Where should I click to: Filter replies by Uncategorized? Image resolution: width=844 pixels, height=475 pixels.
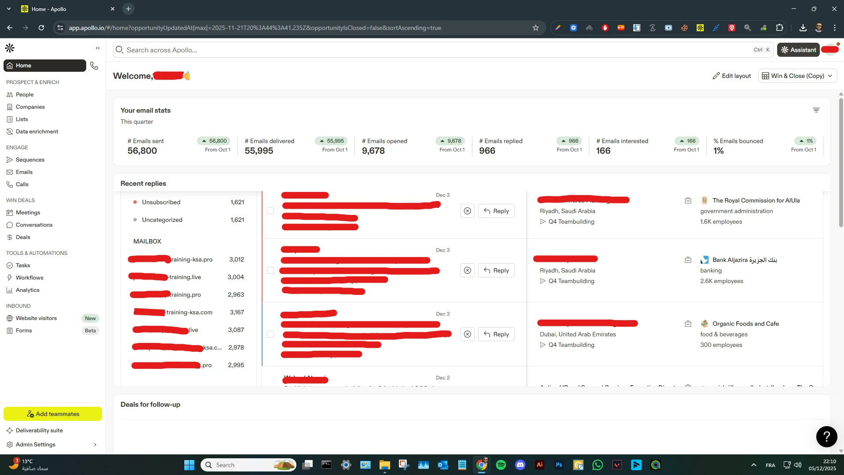pyautogui.click(x=188, y=220)
